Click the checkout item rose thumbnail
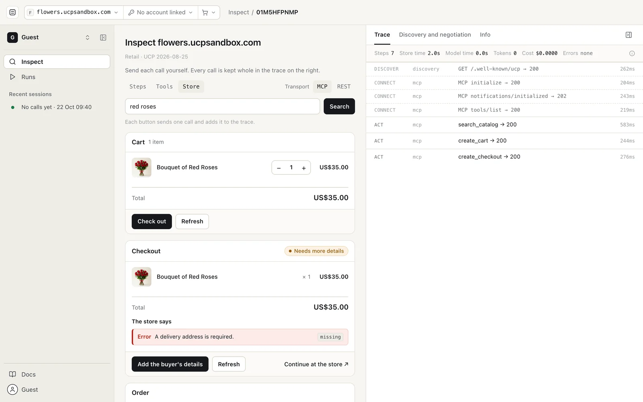Screen dimensions: 643x402 click(x=141, y=277)
